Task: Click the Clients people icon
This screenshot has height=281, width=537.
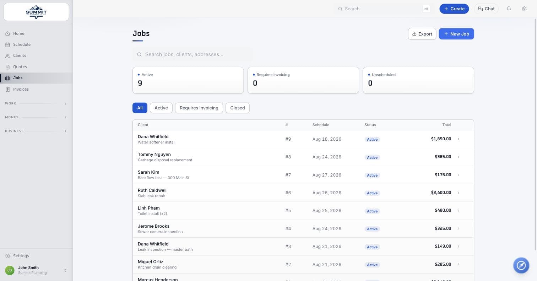Action: tap(7, 55)
